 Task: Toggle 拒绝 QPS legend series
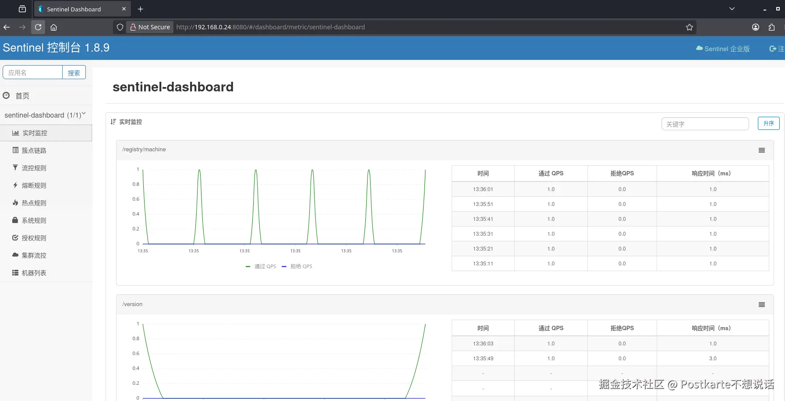[x=297, y=266]
